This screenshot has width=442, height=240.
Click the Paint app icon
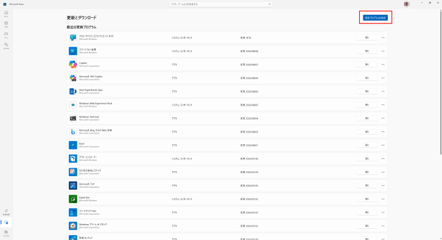coord(72,145)
